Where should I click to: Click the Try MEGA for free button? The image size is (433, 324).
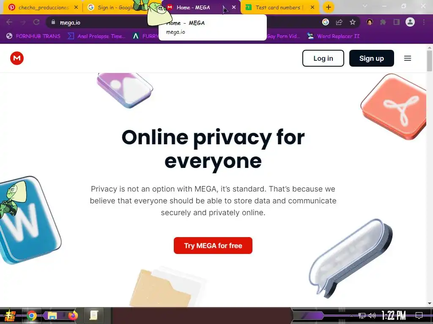coord(213,246)
